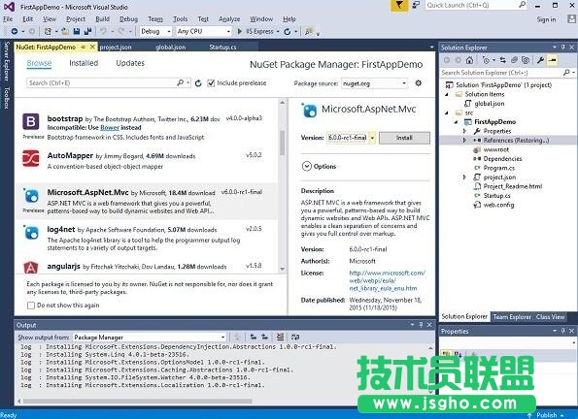This screenshot has width=578, height=419.
Task: Click the Install button
Action: point(404,138)
